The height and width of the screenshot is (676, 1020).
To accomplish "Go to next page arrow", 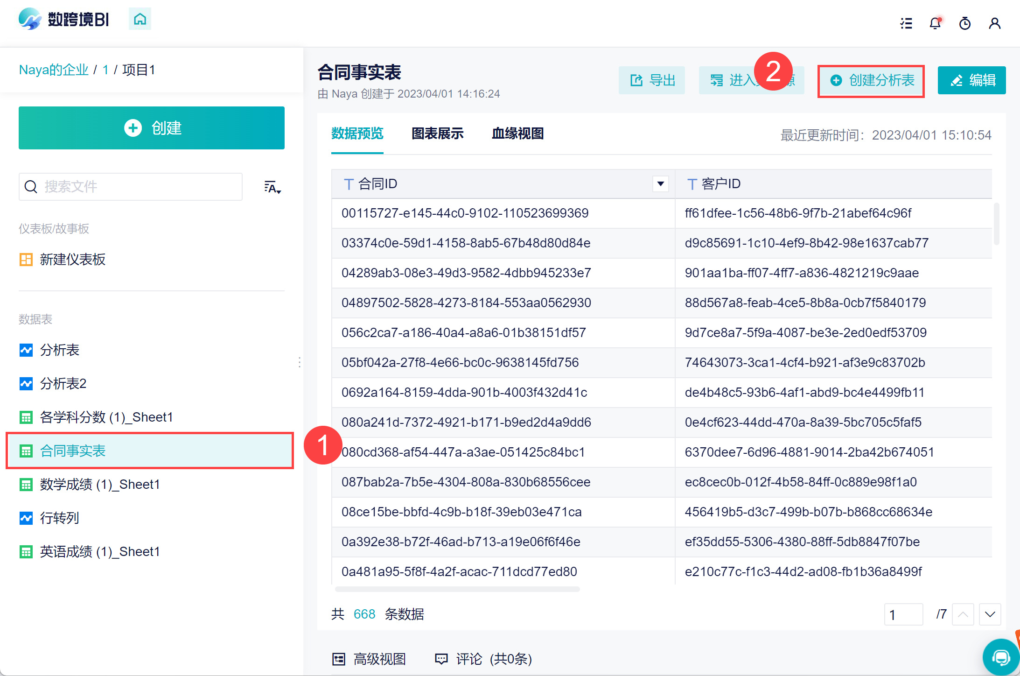I will click(x=990, y=614).
